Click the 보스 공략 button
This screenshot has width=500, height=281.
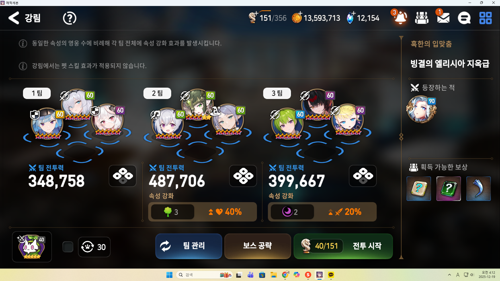258,246
